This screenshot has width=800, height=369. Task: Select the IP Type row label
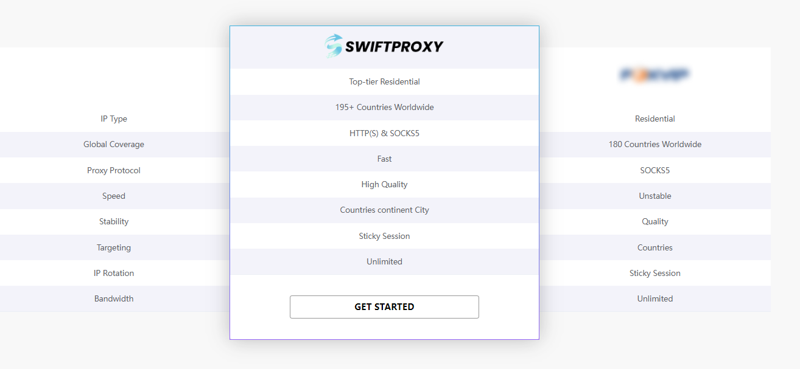click(x=114, y=119)
